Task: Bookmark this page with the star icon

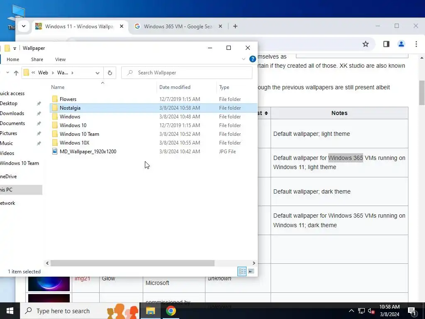Action: point(366,44)
